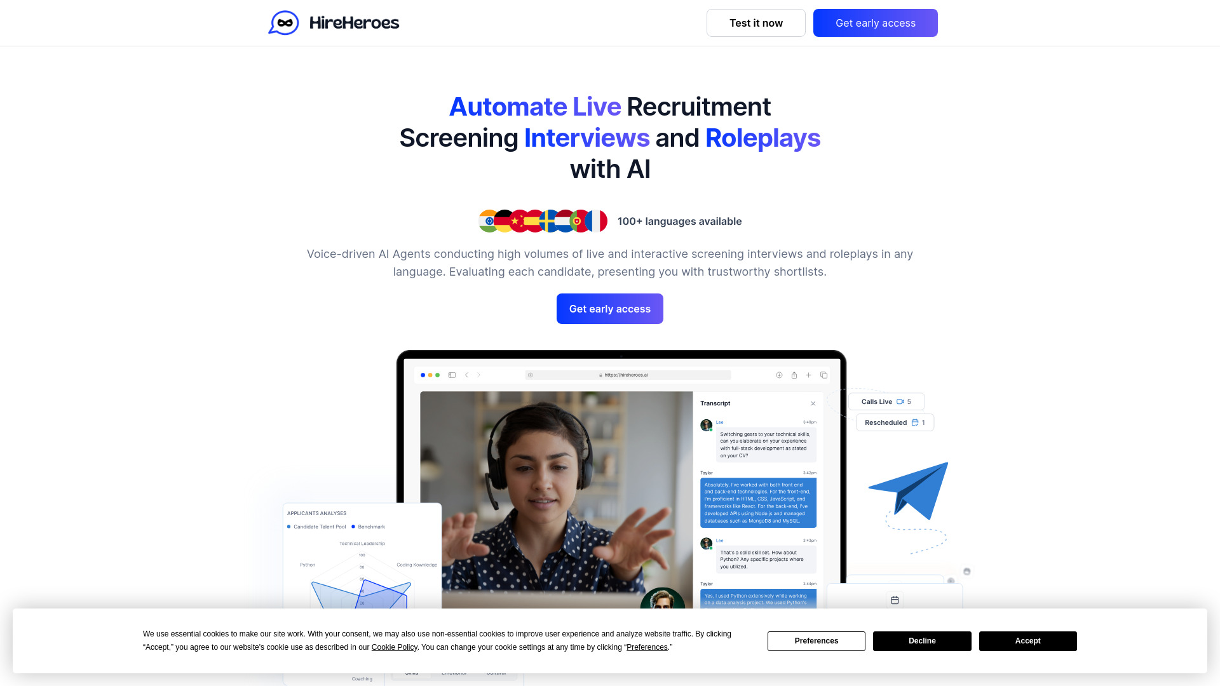This screenshot has width=1220, height=686.
Task: Select the Get early access nav button
Action: [876, 23]
